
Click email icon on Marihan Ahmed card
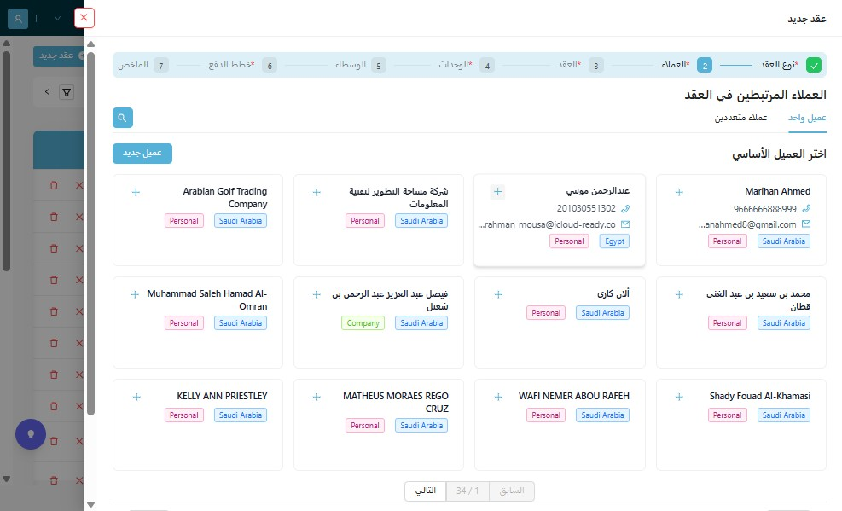[x=806, y=224]
